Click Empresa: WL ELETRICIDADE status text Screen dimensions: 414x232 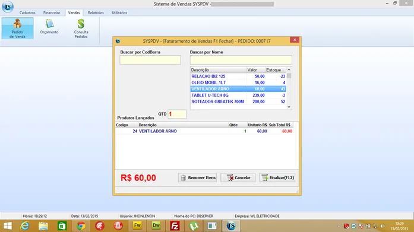257,216
